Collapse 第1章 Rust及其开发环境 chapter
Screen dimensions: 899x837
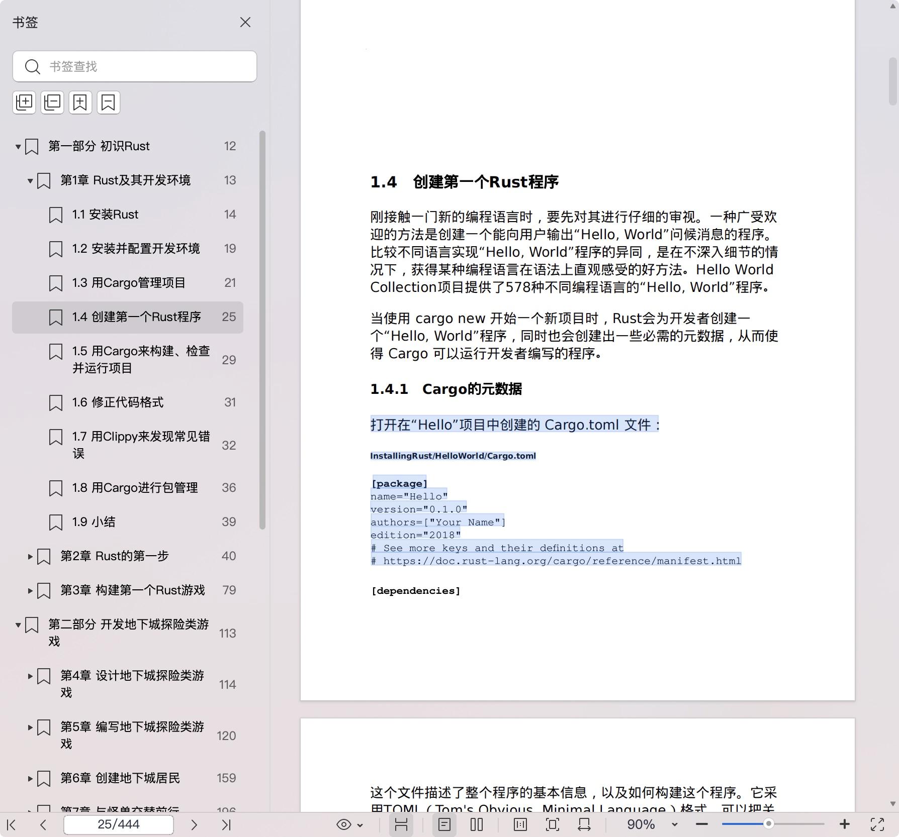(30, 181)
